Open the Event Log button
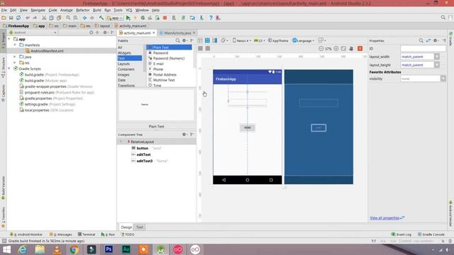This screenshot has height=255, width=454. click(x=402, y=234)
